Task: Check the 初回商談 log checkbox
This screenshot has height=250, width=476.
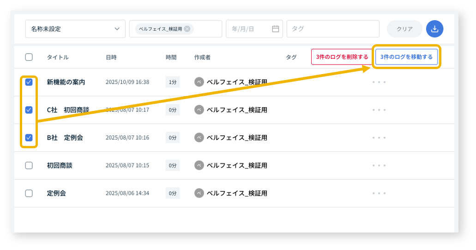Action: pos(29,165)
